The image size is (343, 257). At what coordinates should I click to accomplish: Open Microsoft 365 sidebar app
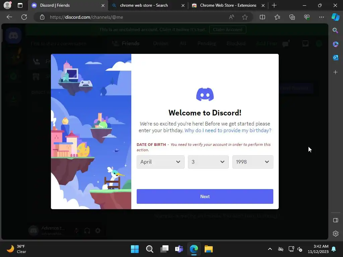335,44
